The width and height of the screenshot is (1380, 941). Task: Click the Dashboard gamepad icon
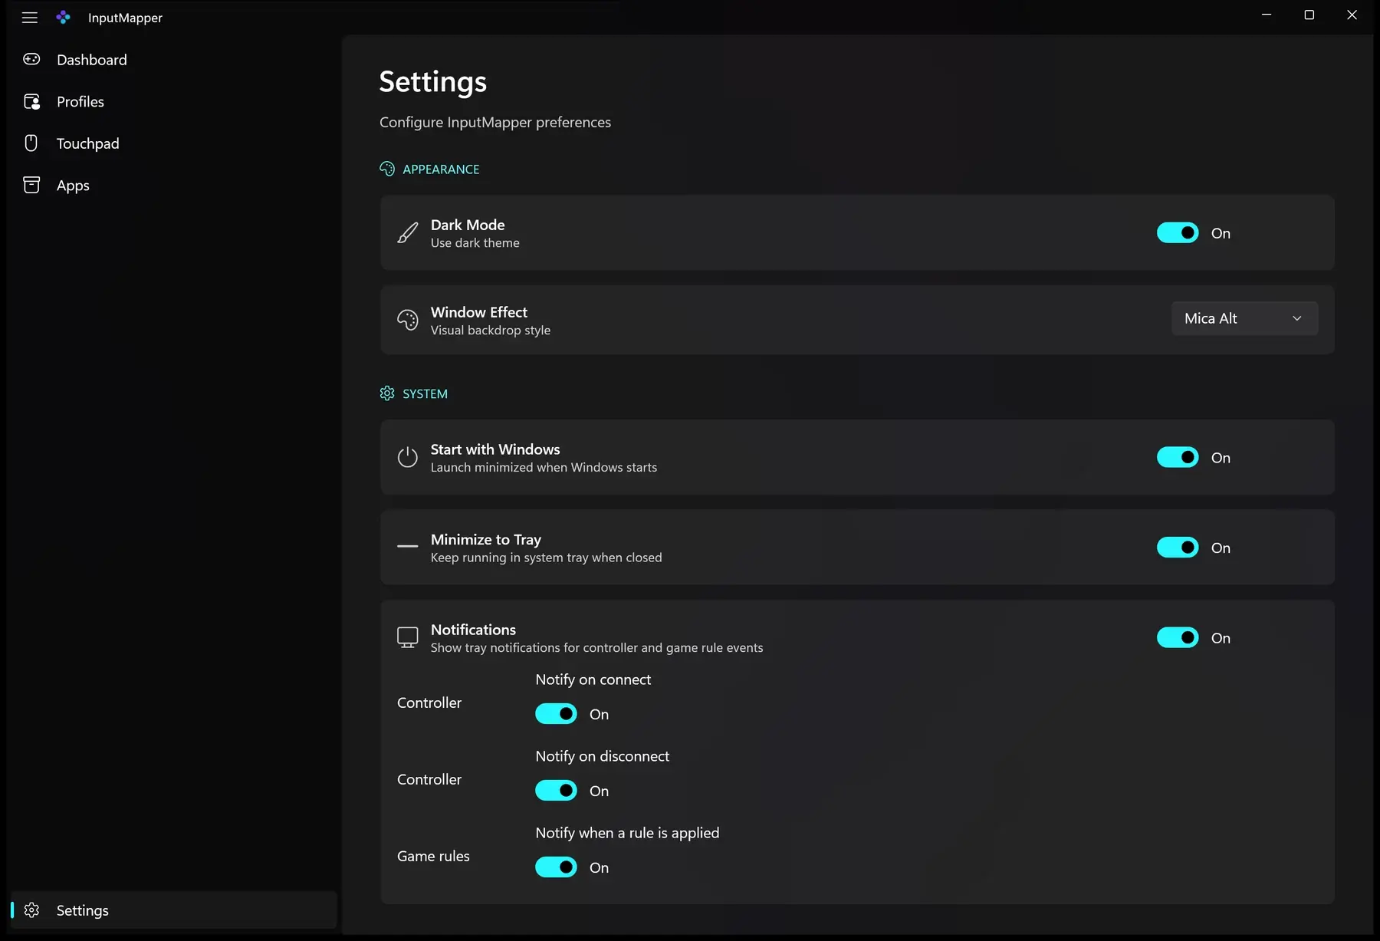(x=31, y=59)
